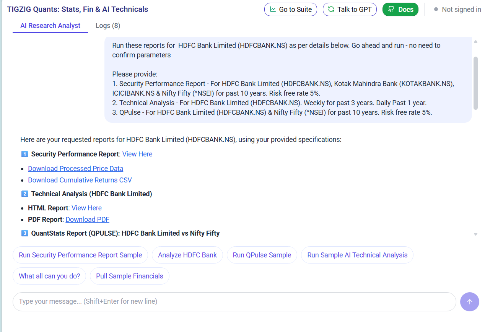485x332 pixels.
Task: Open the Docs button
Action: point(400,10)
